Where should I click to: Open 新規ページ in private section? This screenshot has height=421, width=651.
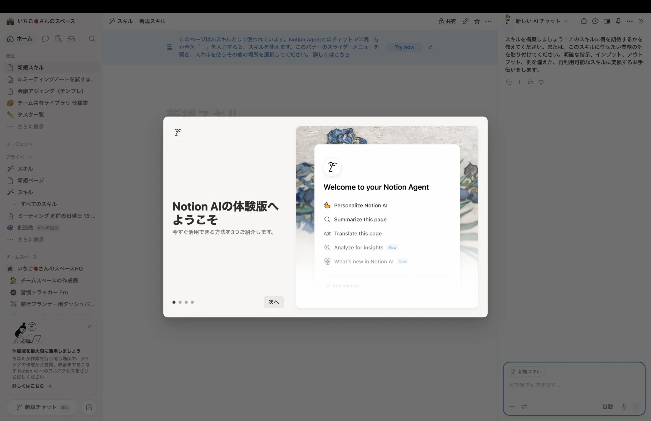(51, 181)
